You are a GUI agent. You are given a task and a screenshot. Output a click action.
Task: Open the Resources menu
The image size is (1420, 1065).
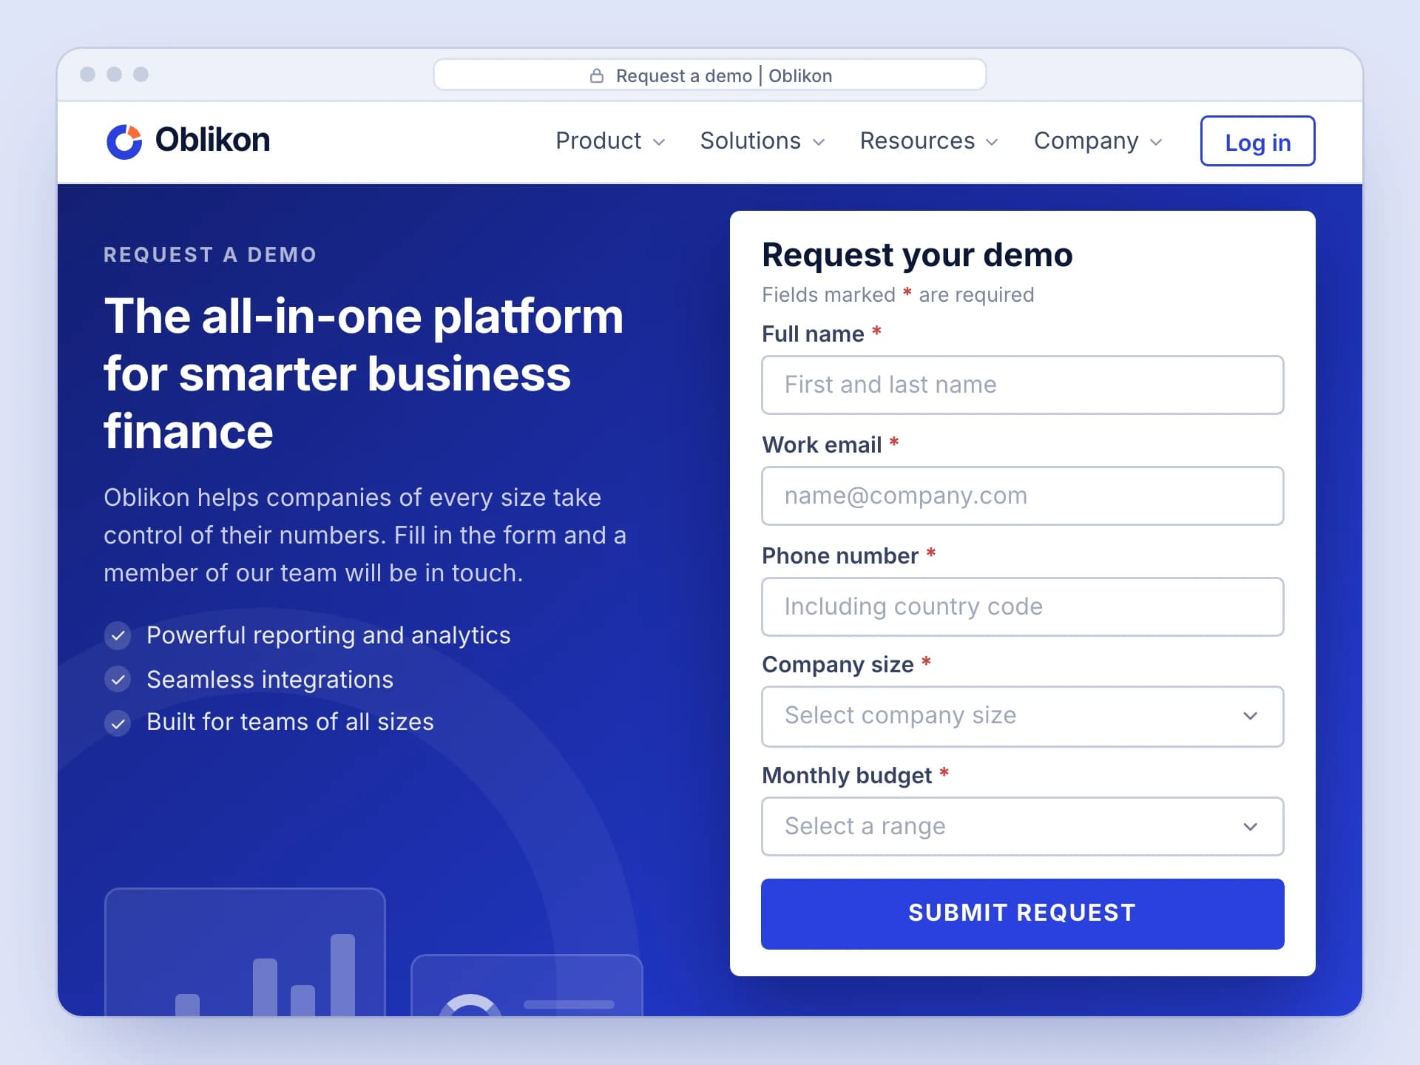[929, 141]
